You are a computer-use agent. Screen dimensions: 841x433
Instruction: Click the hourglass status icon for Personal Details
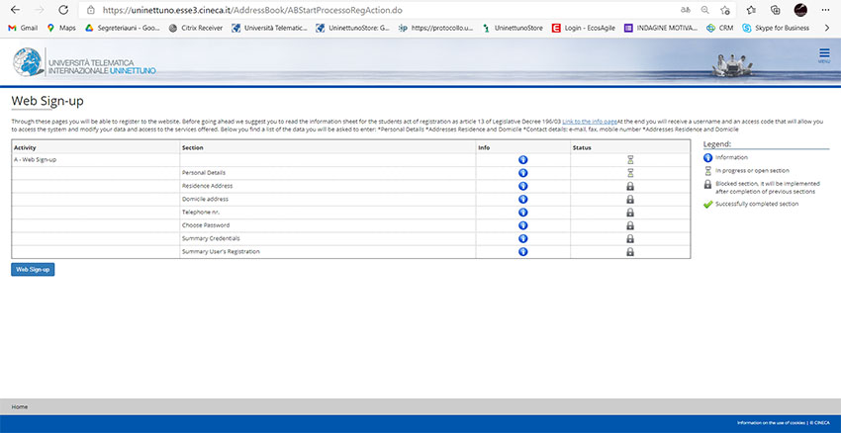(629, 173)
